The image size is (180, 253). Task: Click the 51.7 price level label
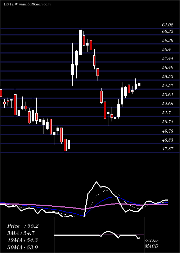(166, 113)
